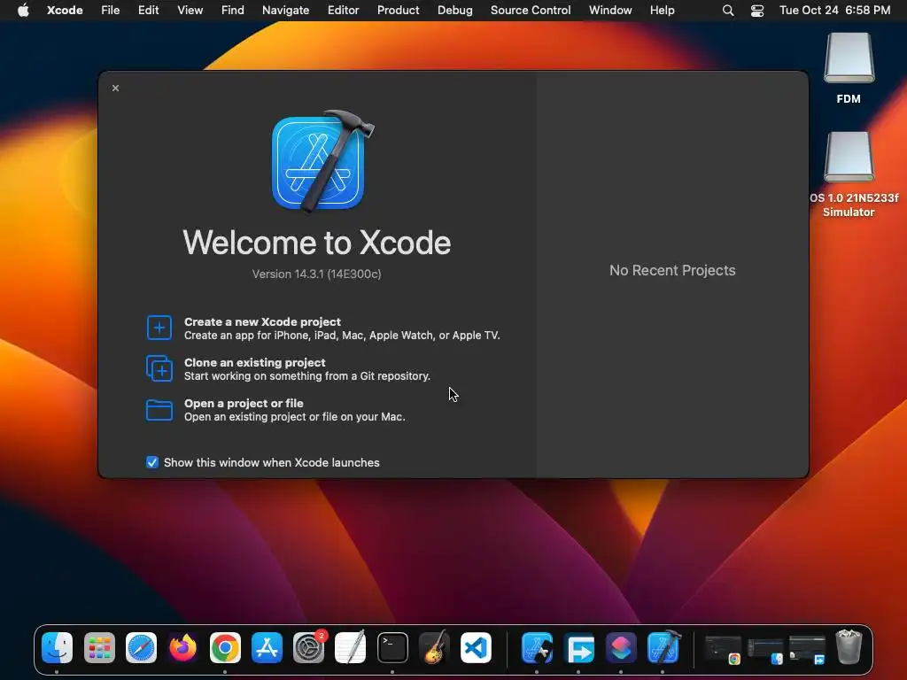Open the minimized window thumbnail with blue arrow badge
The image size is (907, 680).
click(807, 649)
